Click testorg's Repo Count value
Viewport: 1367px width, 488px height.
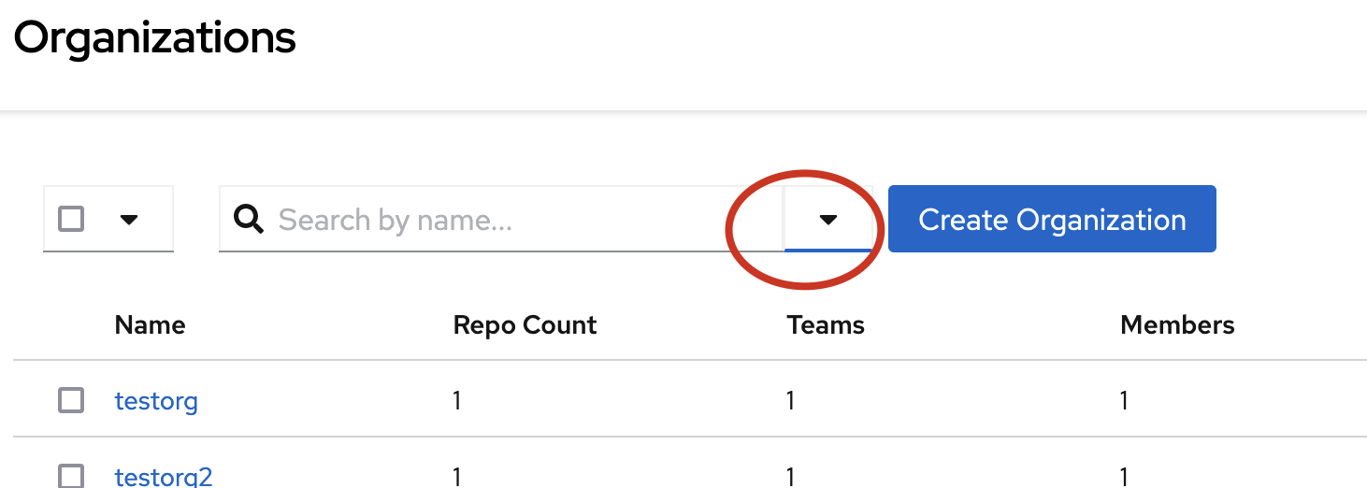pyautogui.click(x=457, y=401)
